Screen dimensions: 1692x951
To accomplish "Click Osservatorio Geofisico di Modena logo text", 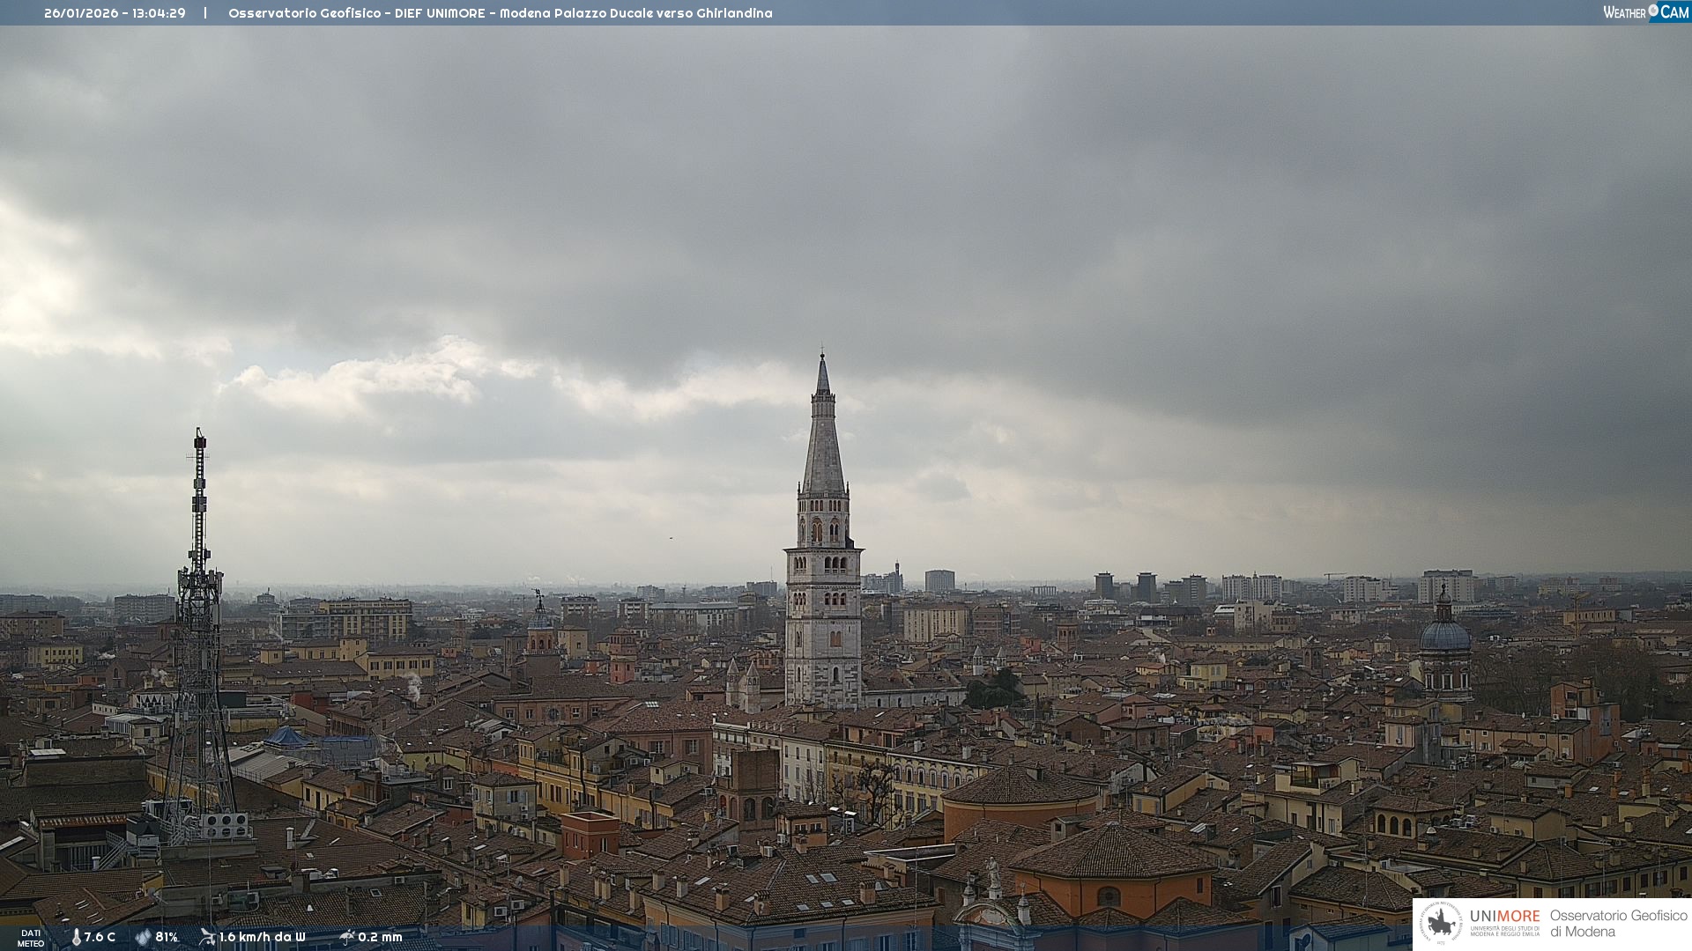I will (1618, 924).
